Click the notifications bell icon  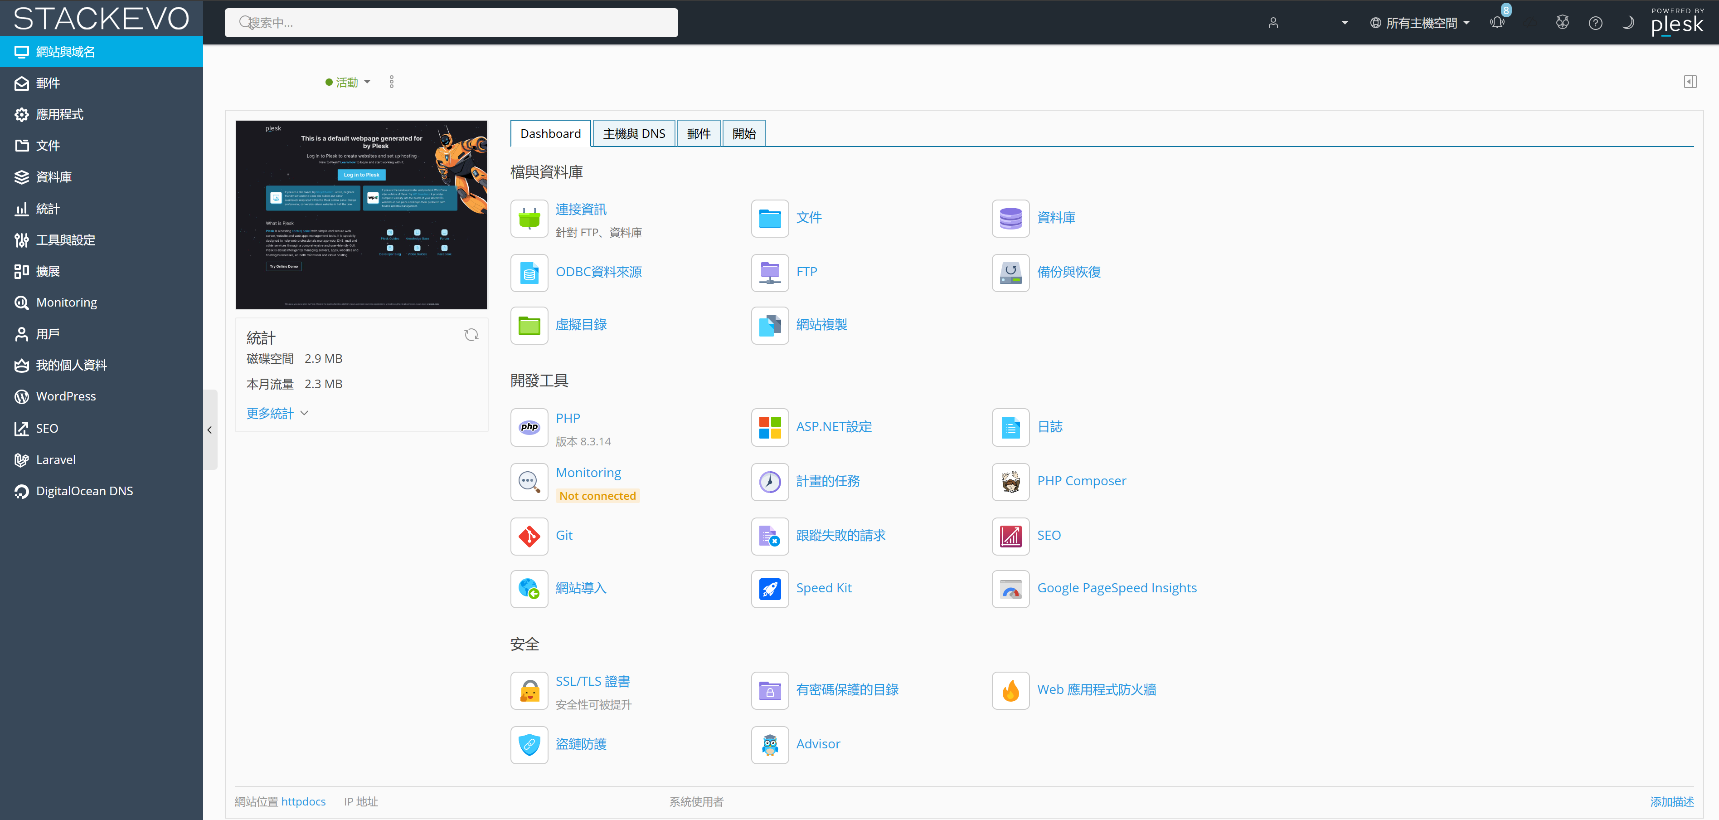(x=1497, y=23)
